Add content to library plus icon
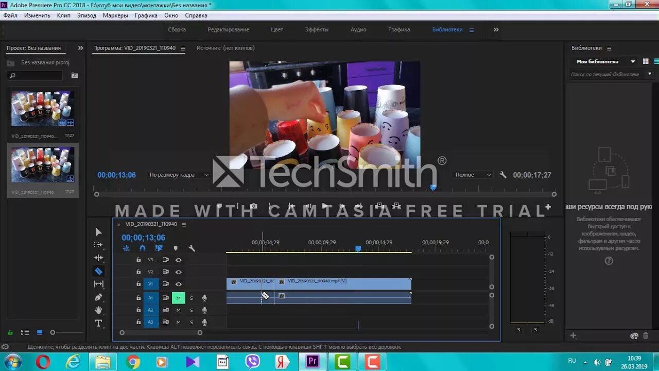Image resolution: width=659 pixels, height=371 pixels. click(573, 336)
